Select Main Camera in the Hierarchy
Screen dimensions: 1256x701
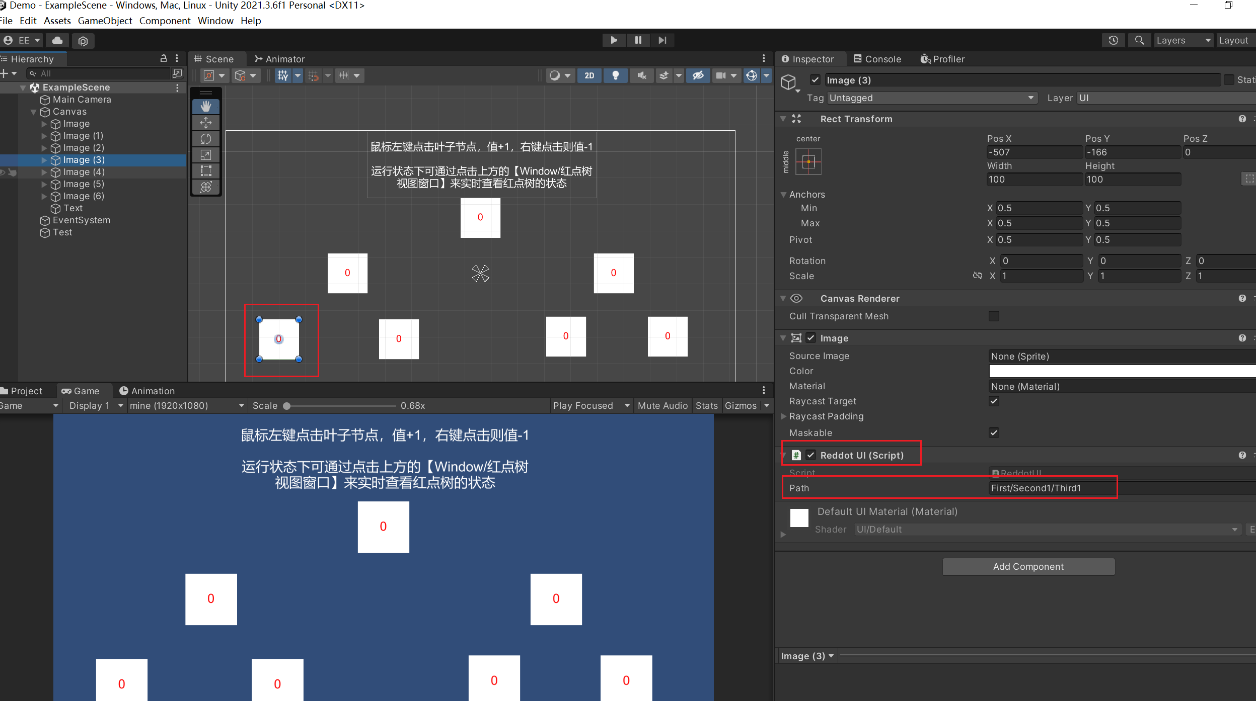(82, 100)
